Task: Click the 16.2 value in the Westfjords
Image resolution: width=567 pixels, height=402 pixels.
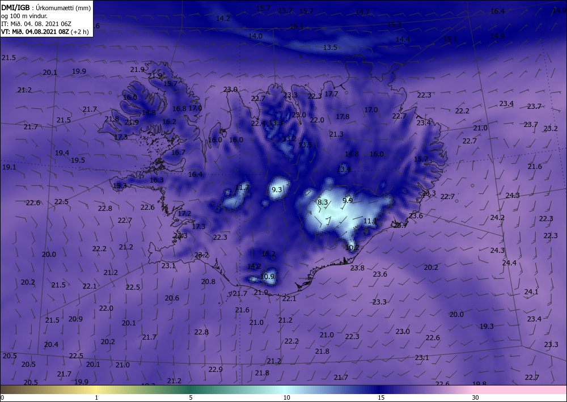Action: pos(169,121)
